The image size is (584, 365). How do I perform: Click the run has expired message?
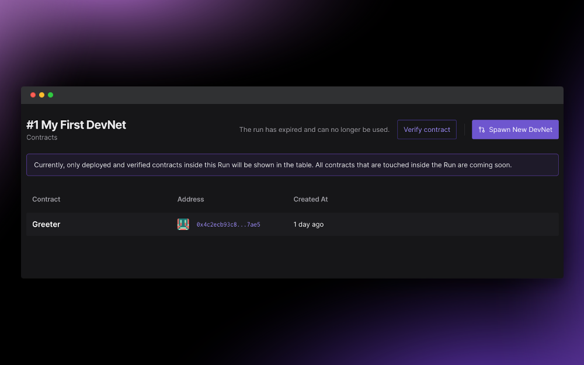pos(314,130)
